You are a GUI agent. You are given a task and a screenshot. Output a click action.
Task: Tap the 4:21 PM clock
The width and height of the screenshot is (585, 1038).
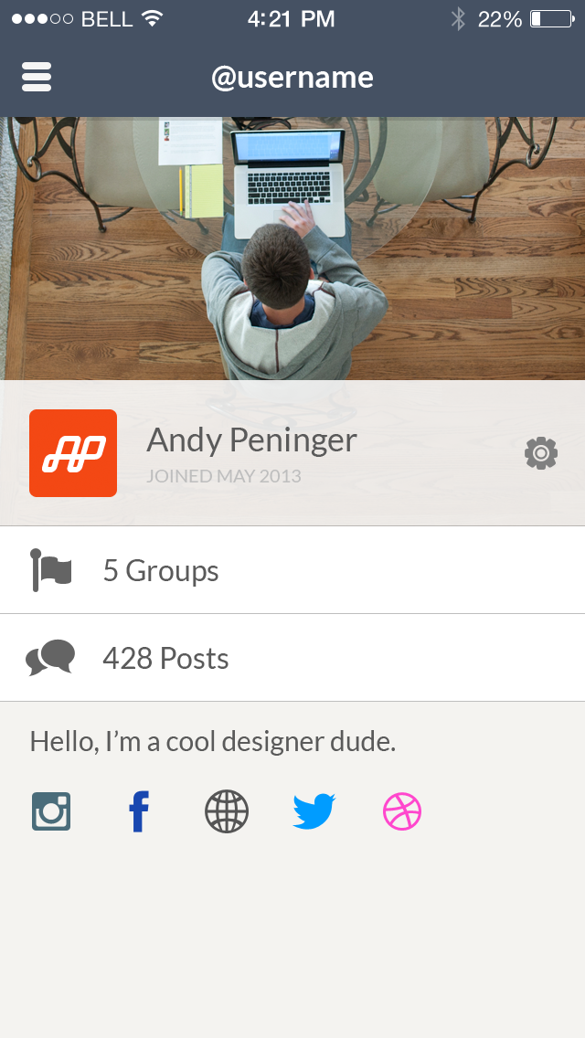coord(291,19)
